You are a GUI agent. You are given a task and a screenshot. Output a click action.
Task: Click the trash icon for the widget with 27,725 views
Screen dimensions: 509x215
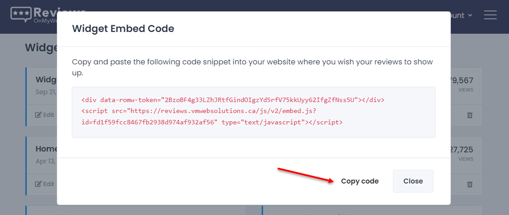[x=470, y=184]
